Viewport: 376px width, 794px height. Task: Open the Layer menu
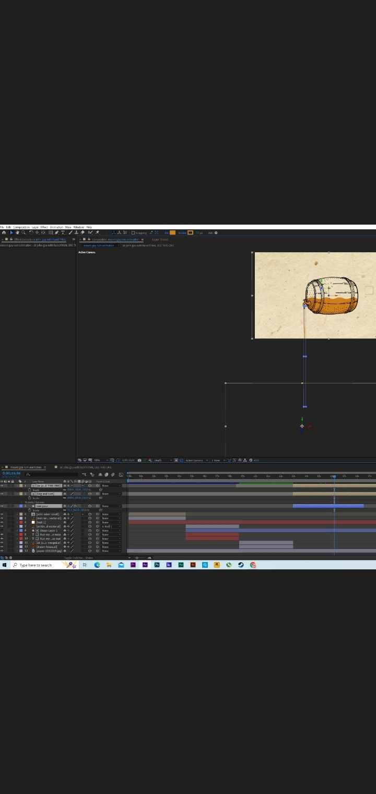(x=35, y=227)
